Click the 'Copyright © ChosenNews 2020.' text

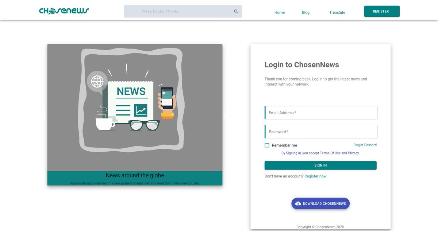click(x=320, y=227)
